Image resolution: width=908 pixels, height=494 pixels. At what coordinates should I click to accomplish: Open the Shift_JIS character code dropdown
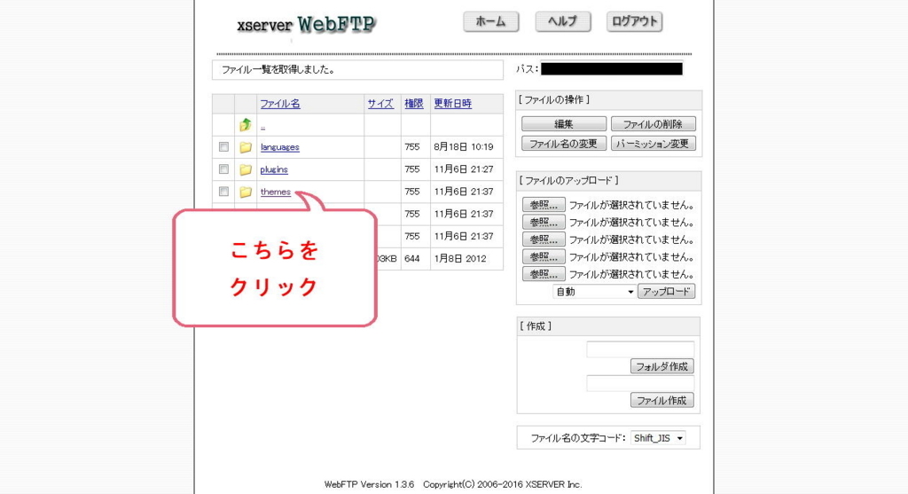(x=658, y=438)
